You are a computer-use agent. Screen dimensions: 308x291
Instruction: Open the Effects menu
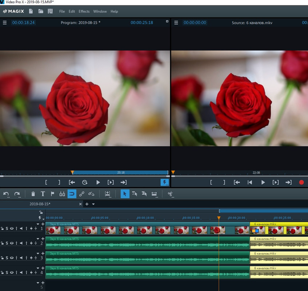click(84, 11)
